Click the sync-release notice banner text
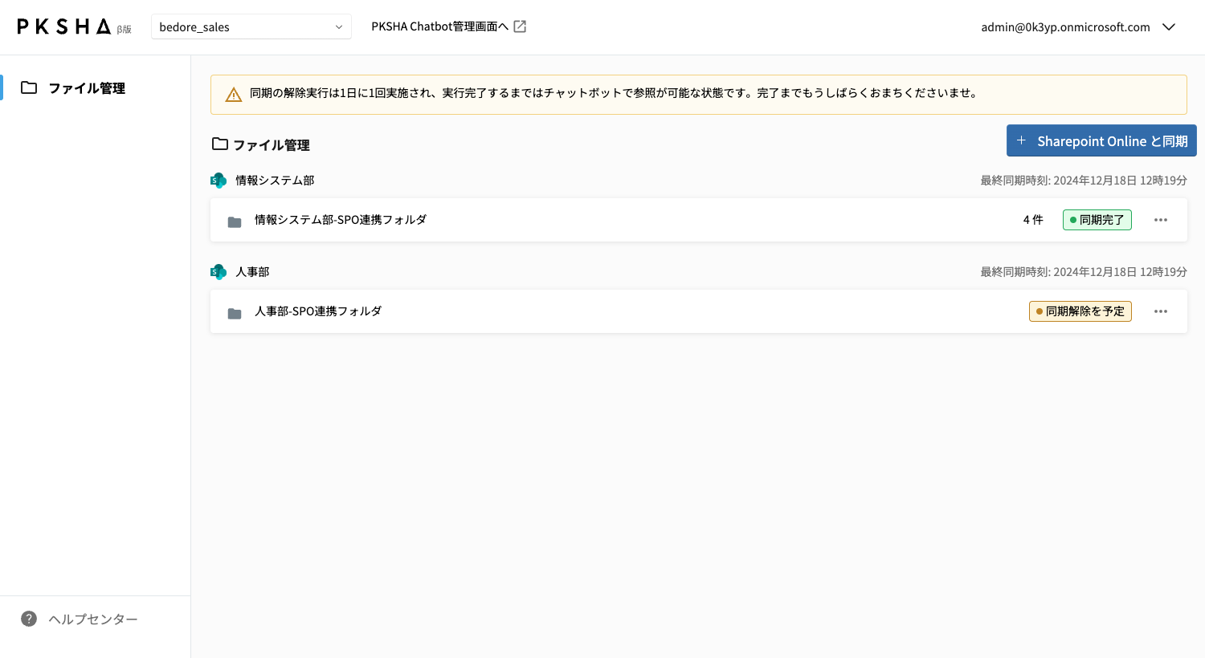1205x658 pixels. [614, 93]
